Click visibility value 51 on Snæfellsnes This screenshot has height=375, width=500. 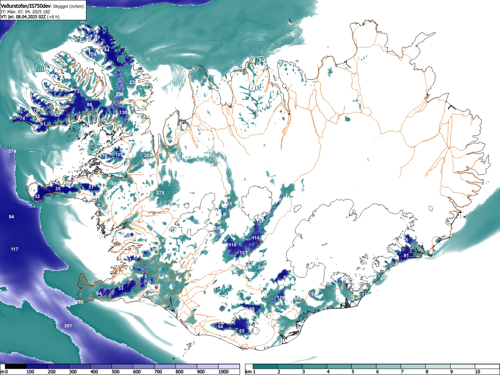pyautogui.click(x=91, y=187)
